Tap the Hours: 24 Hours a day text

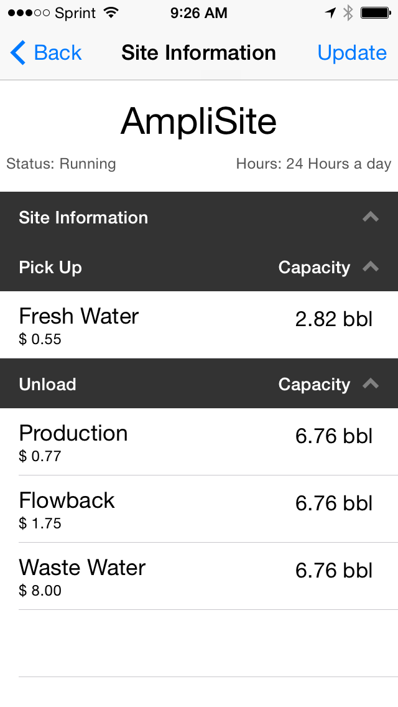[x=313, y=164]
